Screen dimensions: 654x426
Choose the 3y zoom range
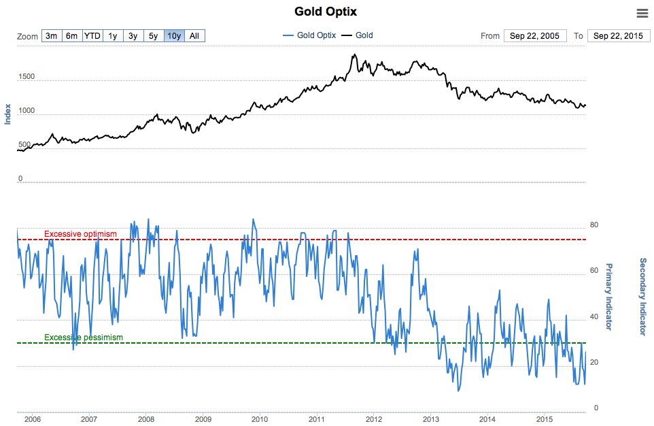[133, 36]
